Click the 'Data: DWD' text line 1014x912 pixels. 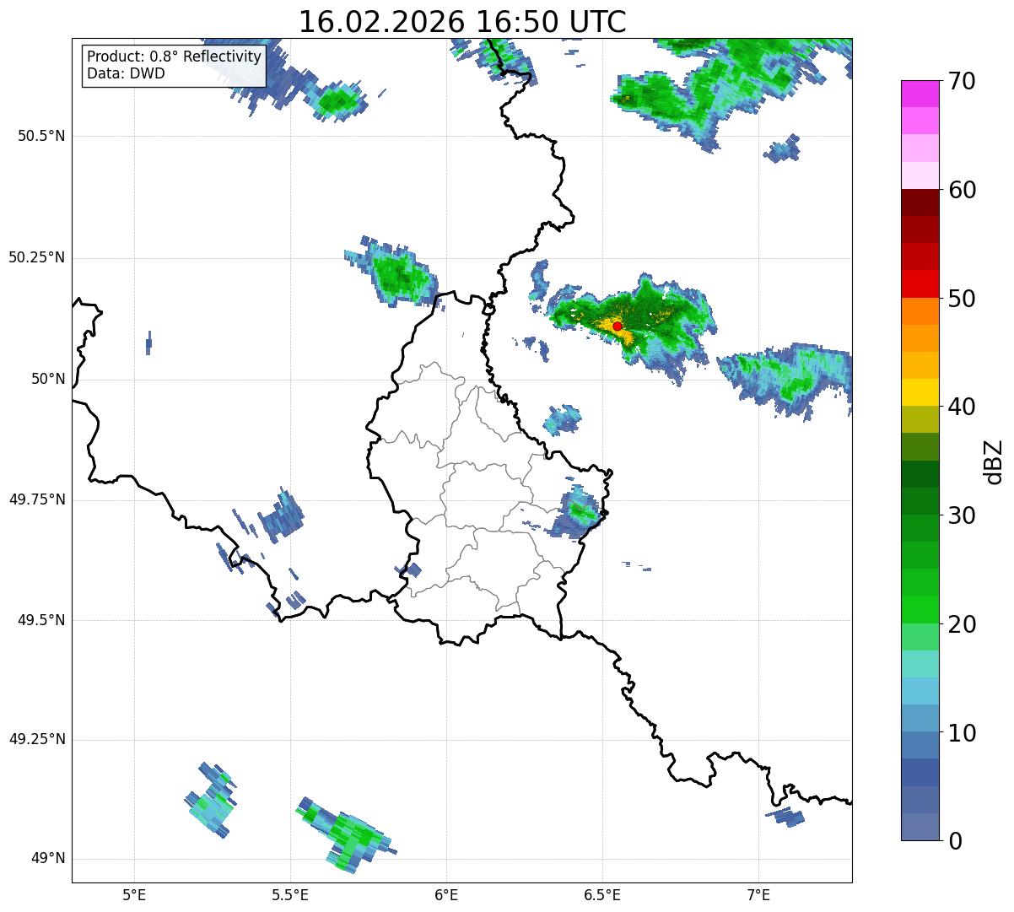pyautogui.click(x=126, y=73)
